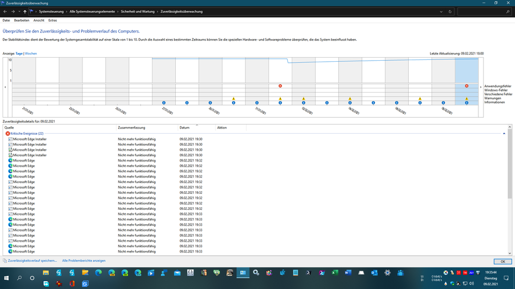This screenshot has height=289, width=515.
Task: Click the save history document icon at bottom left
Action: coord(5,261)
